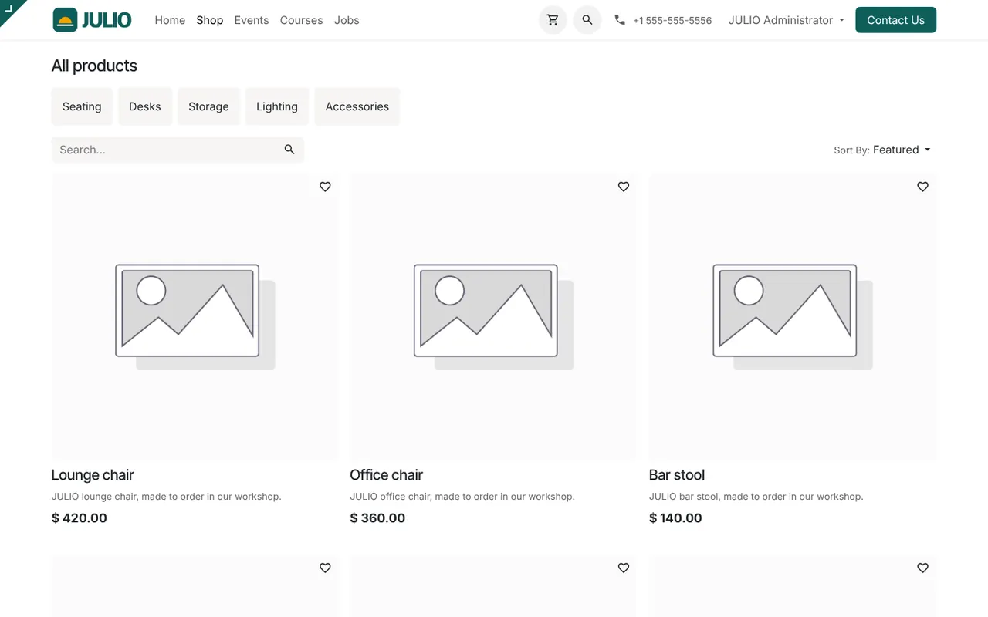Viewport: 988px width, 617px height.
Task: Filter products by Desks category
Action: tap(145, 106)
